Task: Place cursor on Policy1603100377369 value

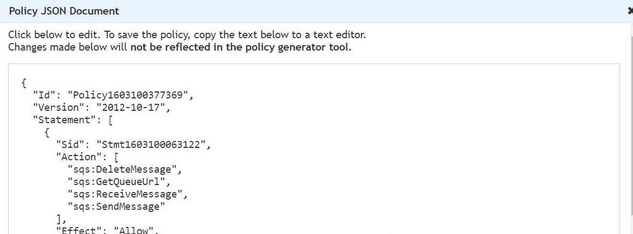Action: tap(128, 96)
